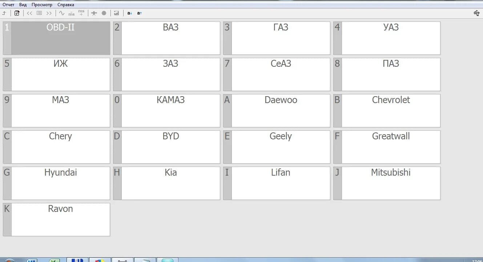Open the Geely brand tile

point(277,147)
